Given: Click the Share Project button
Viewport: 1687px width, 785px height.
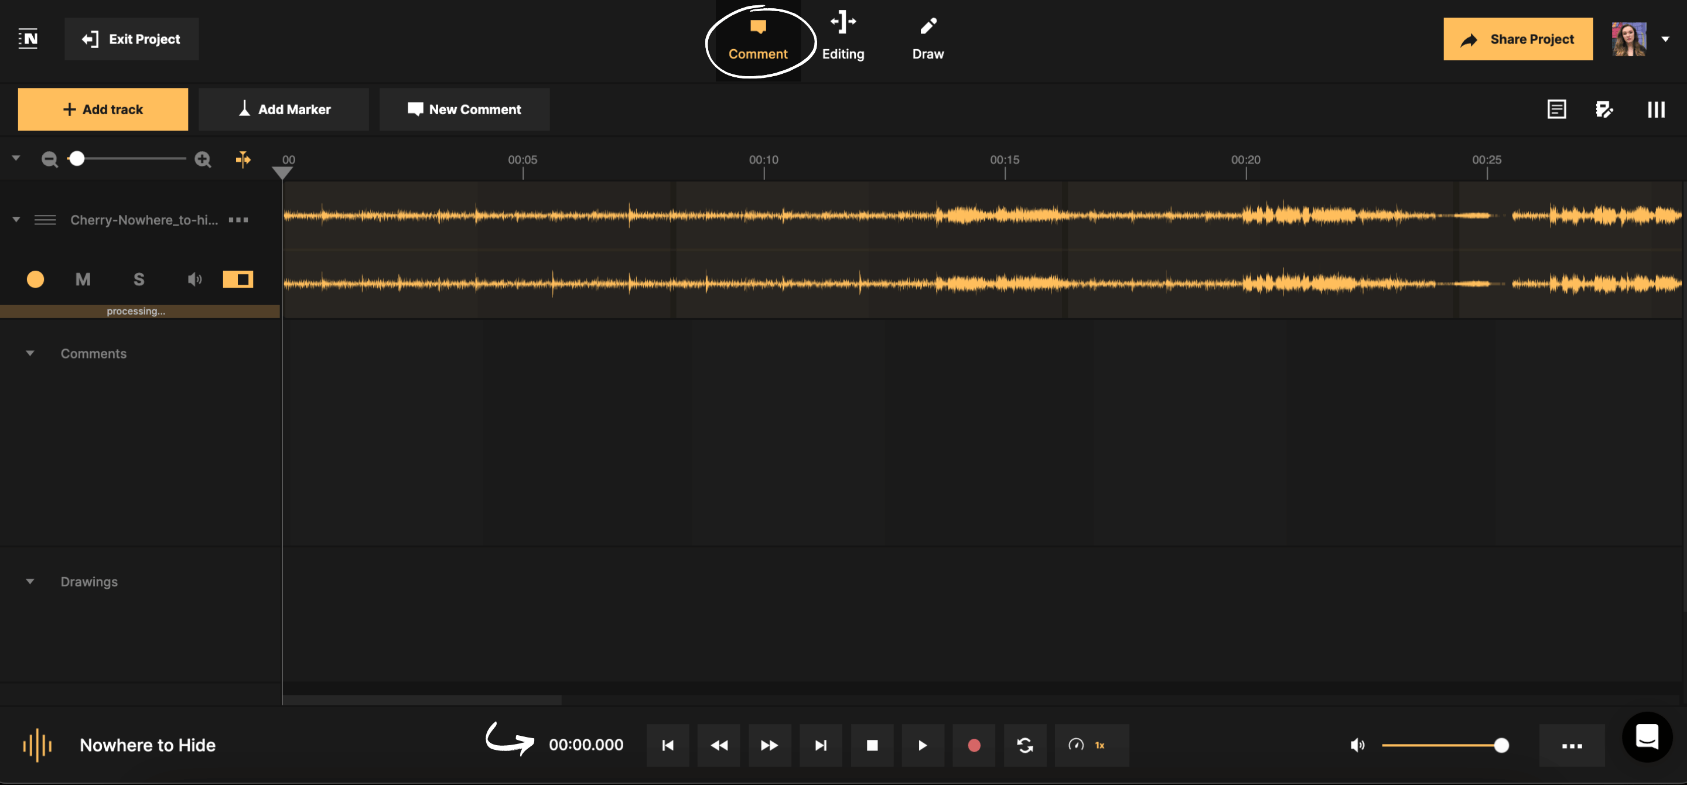Looking at the screenshot, I should [1518, 39].
